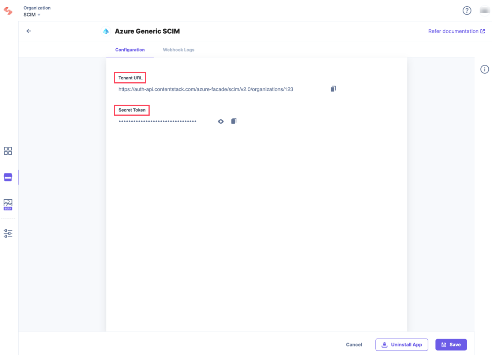Click the Tenant URL label

coord(130,78)
